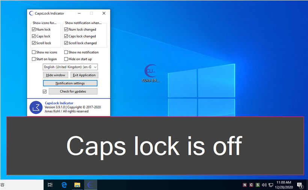Expand the English (United Kingdom) language dropdown
This screenshot has width=308, height=190.
(x=70, y=67)
